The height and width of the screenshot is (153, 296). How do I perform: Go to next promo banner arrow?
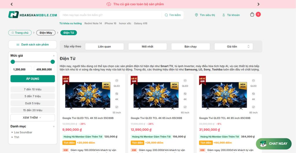(x=258, y=4)
